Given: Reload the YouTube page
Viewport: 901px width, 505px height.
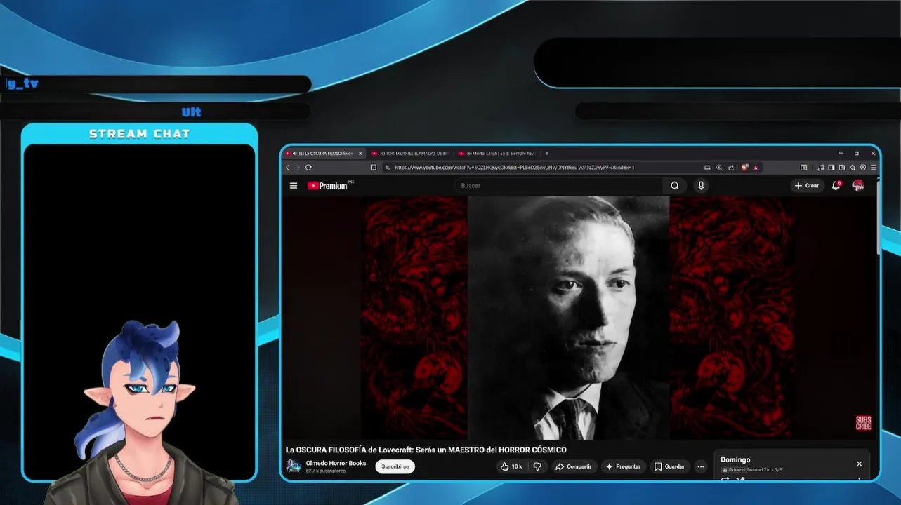Looking at the screenshot, I should click(x=308, y=168).
